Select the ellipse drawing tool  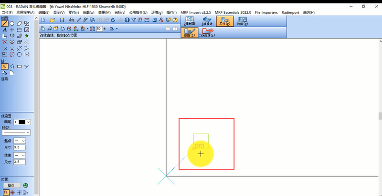click(x=19, y=23)
